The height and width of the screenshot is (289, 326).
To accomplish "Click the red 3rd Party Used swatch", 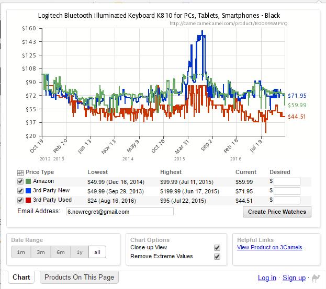I will 29,200.
